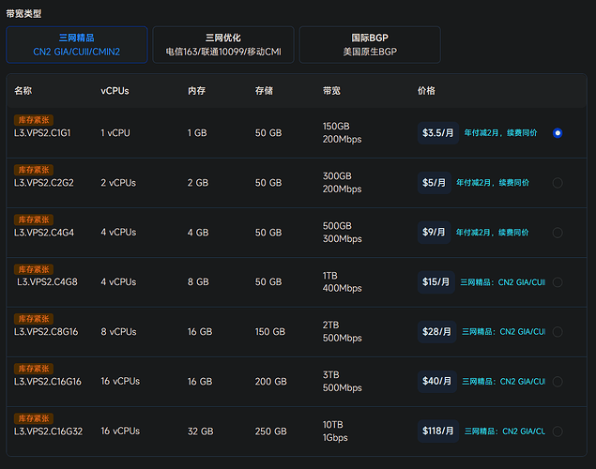Click the 三网精品 note beside $28/月
The height and width of the screenshot is (469, 596).
503,331
